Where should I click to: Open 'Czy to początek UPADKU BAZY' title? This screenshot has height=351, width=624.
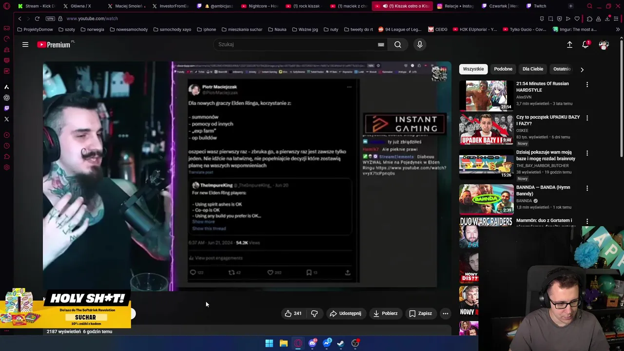click(548, 120)
